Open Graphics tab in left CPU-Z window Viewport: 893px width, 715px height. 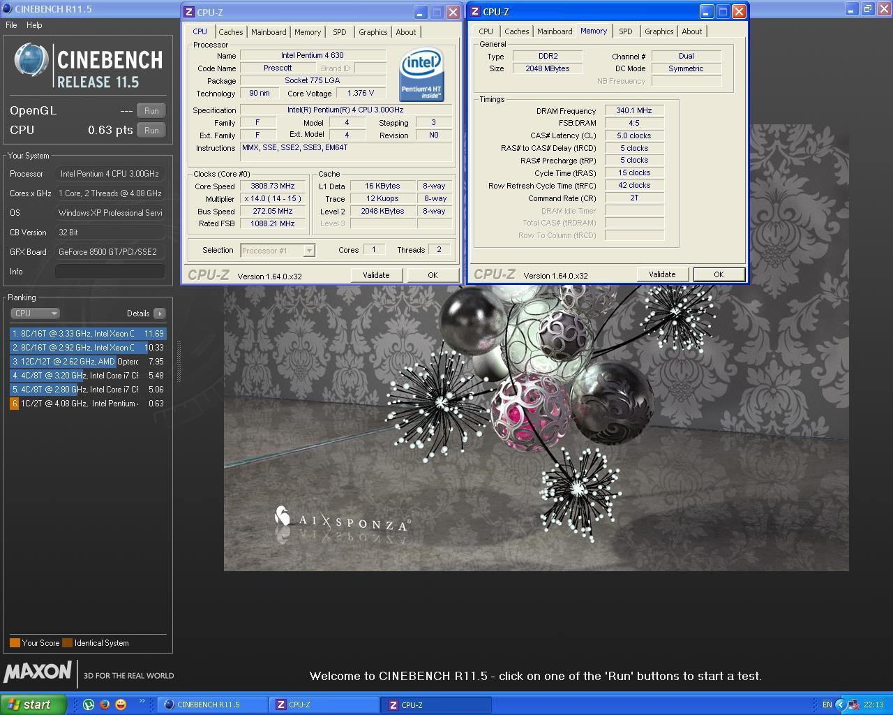(373, 32)
